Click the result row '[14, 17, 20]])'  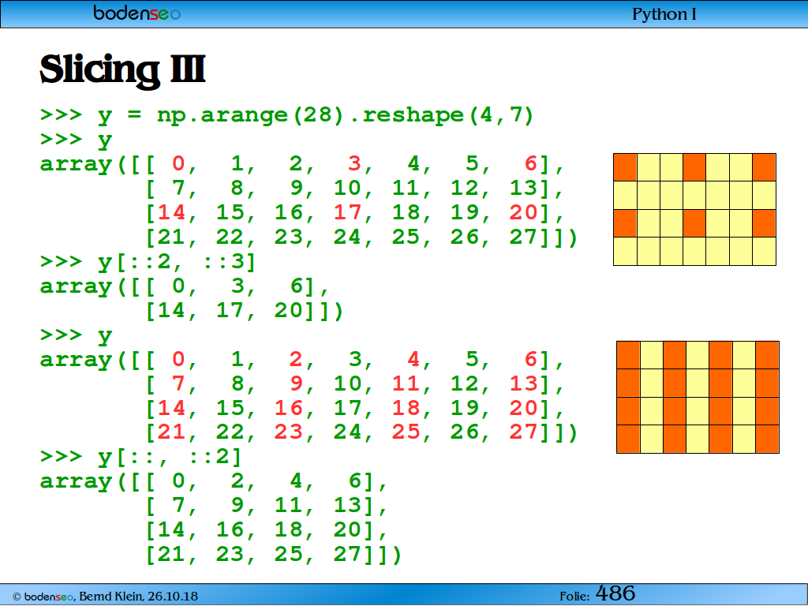(x=245, y=311)
